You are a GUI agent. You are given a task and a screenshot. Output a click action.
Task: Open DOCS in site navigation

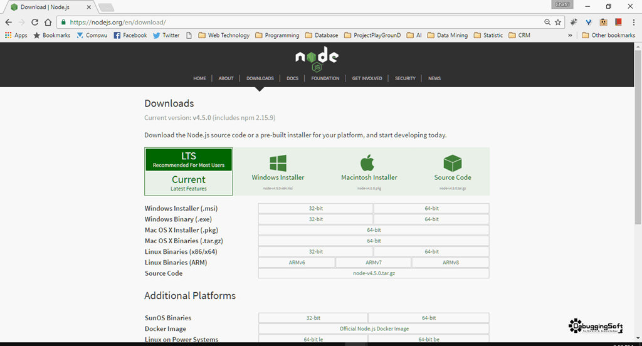pos(292,78)
